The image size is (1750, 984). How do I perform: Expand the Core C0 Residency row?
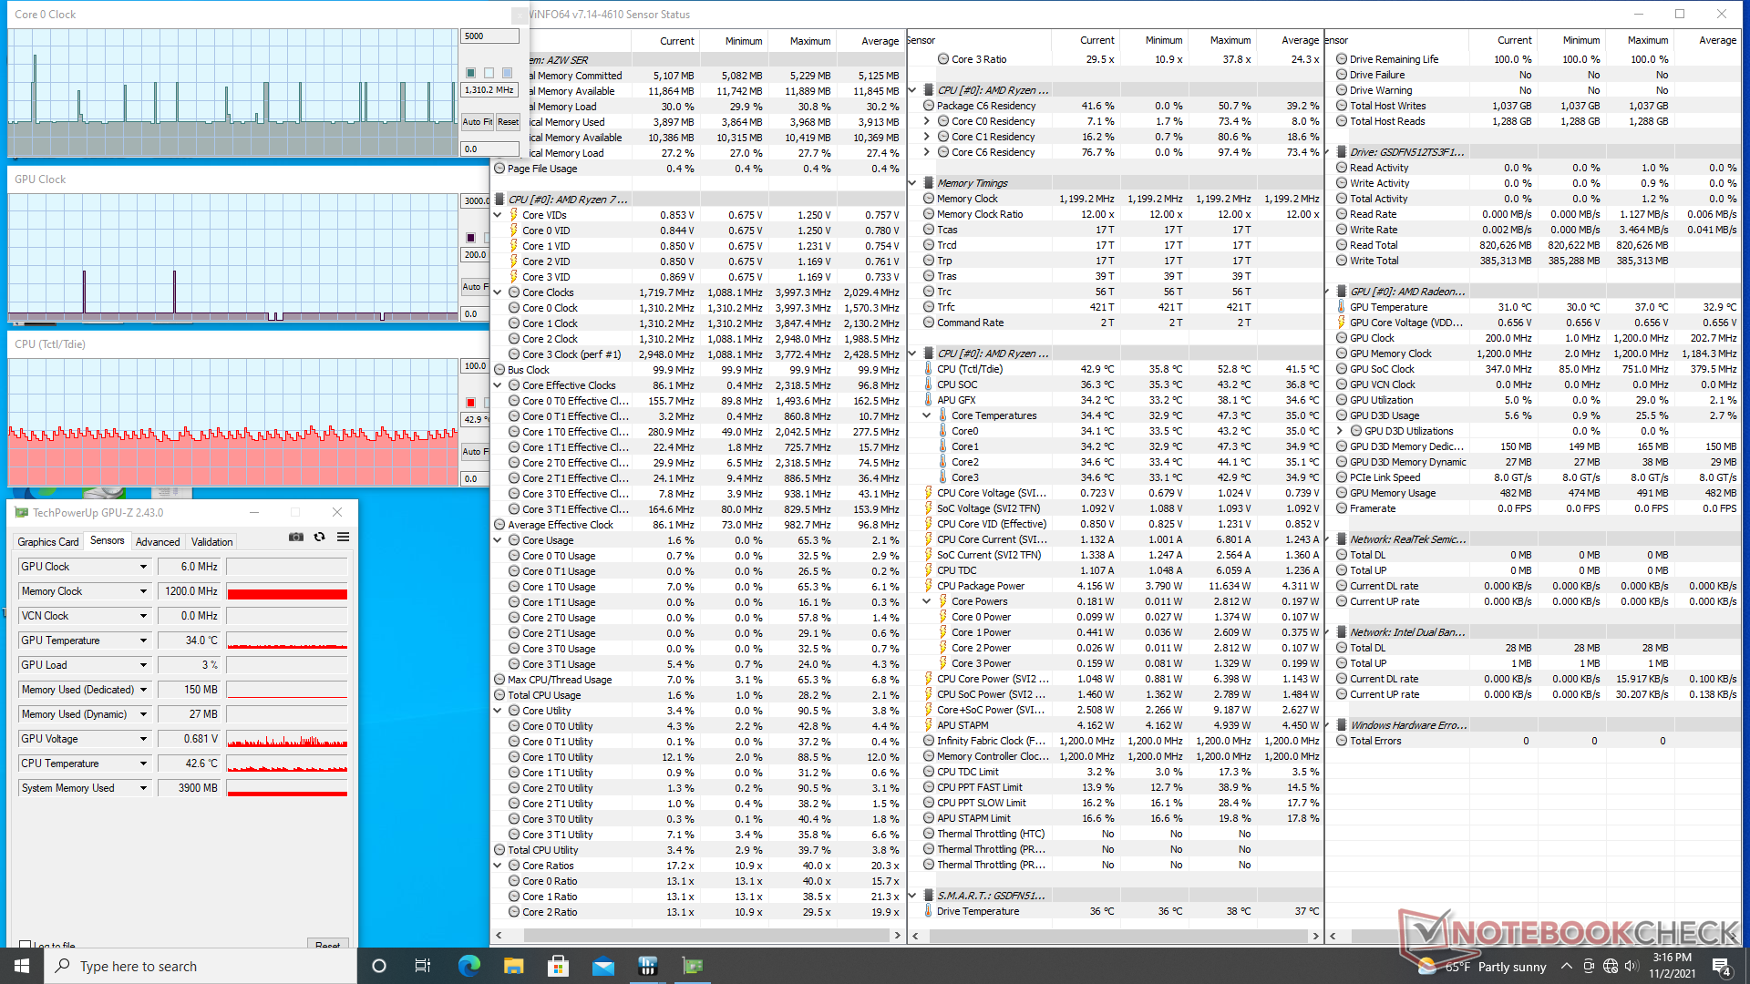[927, 121]
